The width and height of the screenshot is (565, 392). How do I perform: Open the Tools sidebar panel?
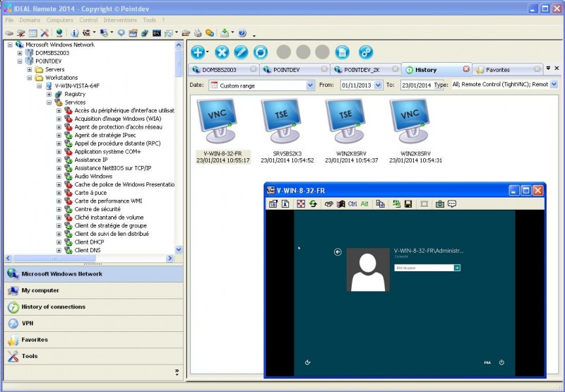coord(94,356)
